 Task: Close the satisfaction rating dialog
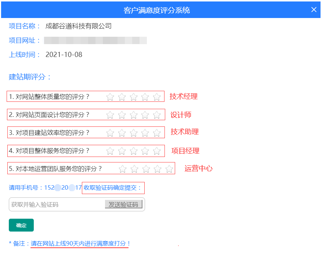314,10
